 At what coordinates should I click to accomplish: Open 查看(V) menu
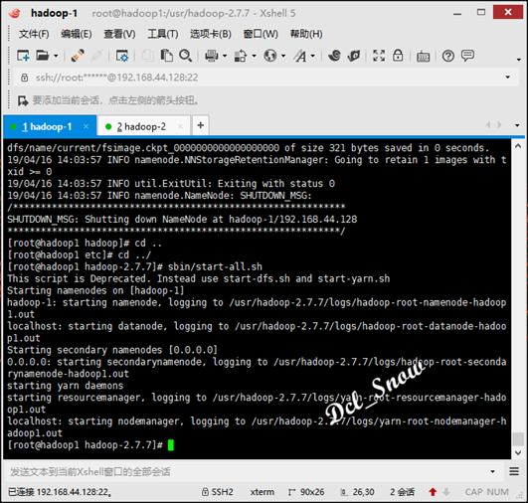tap(119, 34)
